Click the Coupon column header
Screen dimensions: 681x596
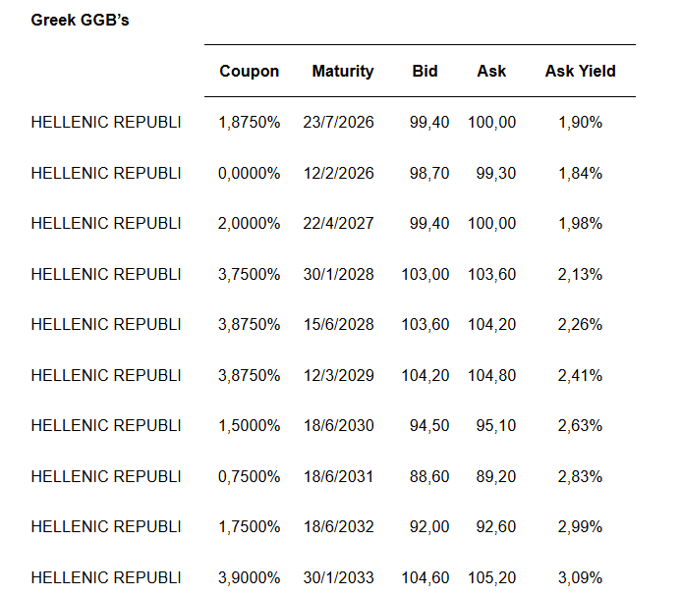coord(249,71)
